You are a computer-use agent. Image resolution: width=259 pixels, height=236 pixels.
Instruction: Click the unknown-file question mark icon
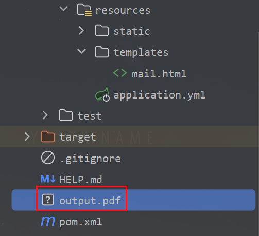point(48,200)
